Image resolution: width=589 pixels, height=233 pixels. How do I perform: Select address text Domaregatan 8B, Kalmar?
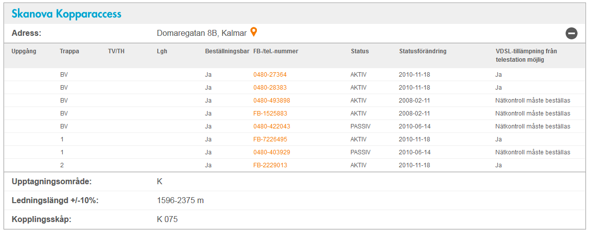(x=202, y=33)
